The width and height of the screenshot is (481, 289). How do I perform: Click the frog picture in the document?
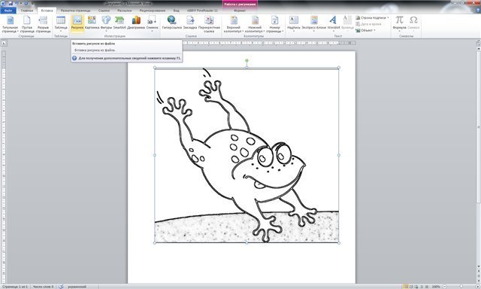tap(247, 155)
